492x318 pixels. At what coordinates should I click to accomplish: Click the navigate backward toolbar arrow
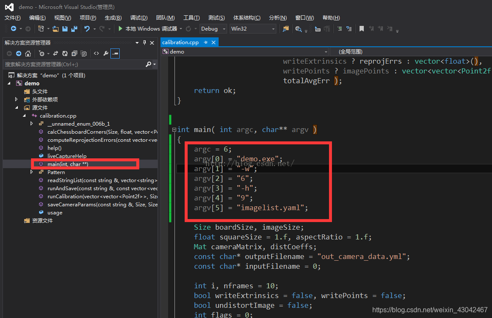click(14, 28)
